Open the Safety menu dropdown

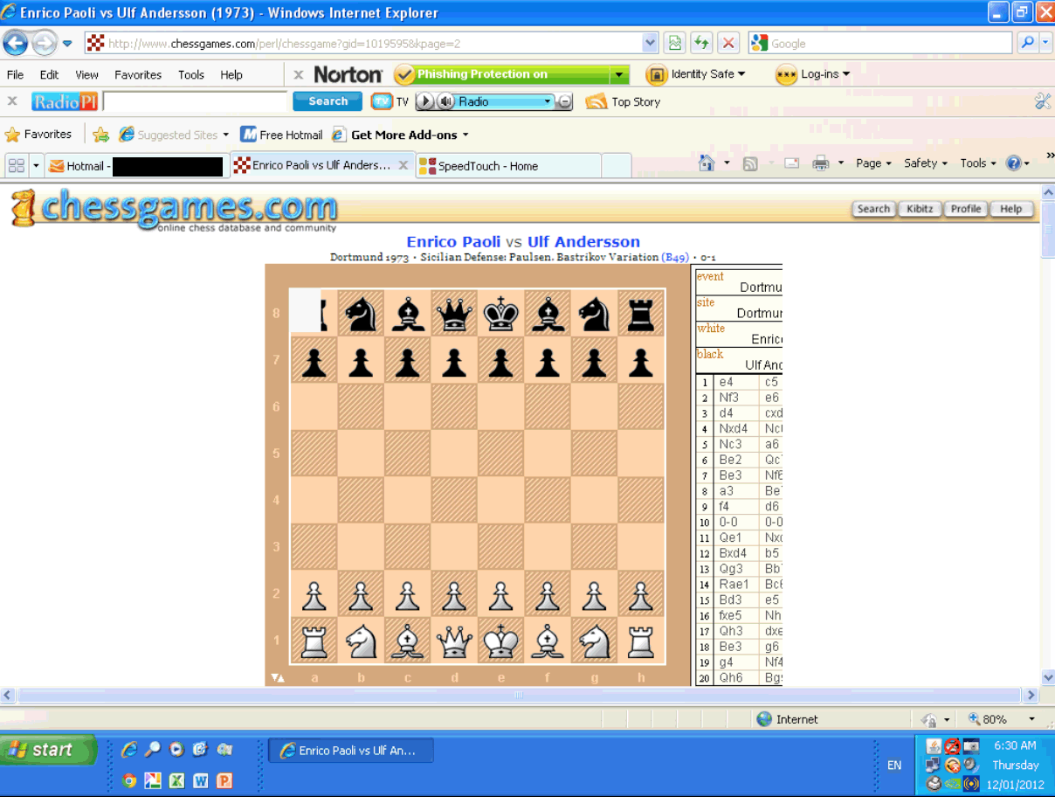click(x=926, y=163)
